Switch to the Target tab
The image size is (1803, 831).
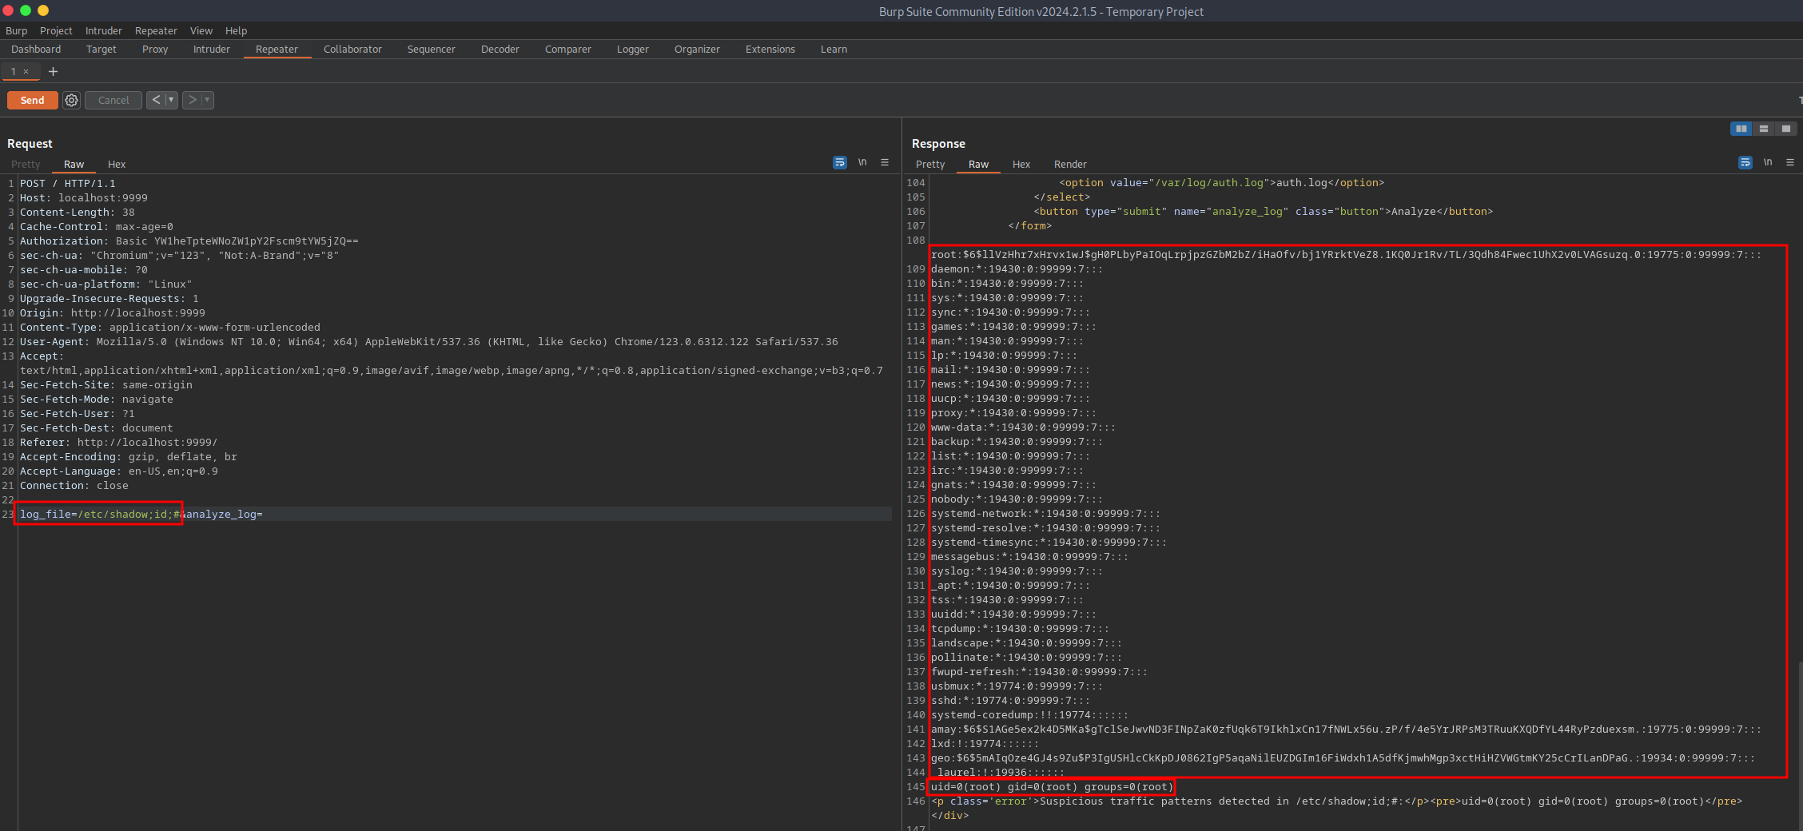pyautogui.click(x=101, y=49)
